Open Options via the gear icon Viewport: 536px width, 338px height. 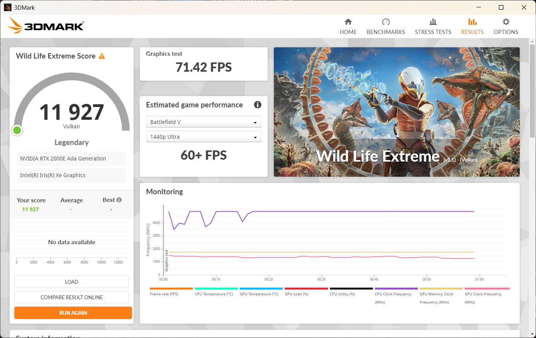point(506,22)
